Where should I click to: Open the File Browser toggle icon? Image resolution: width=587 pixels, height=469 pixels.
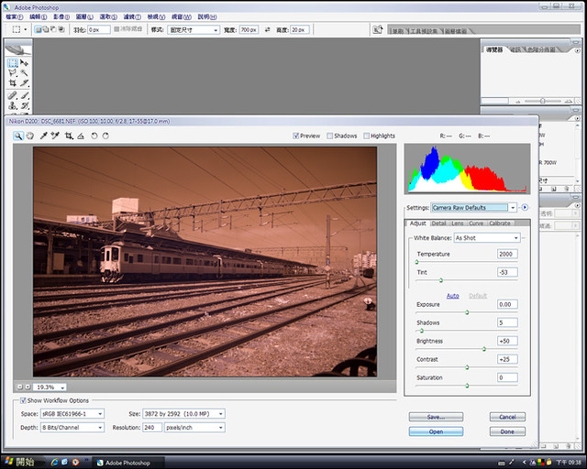tap(378, 29)
